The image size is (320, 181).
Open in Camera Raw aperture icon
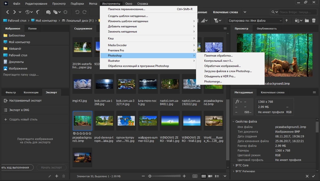tap(65, 12)
